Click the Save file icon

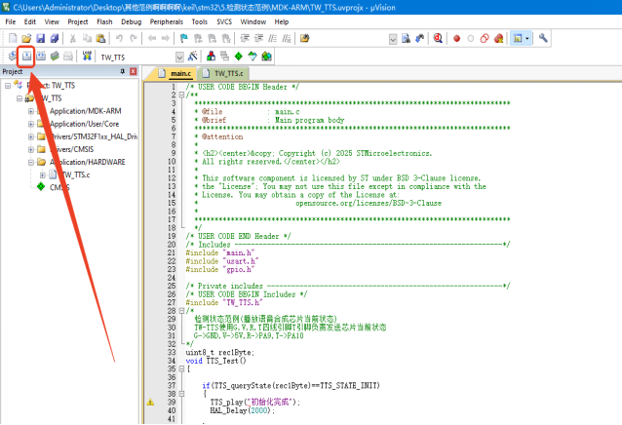(40, 38)
